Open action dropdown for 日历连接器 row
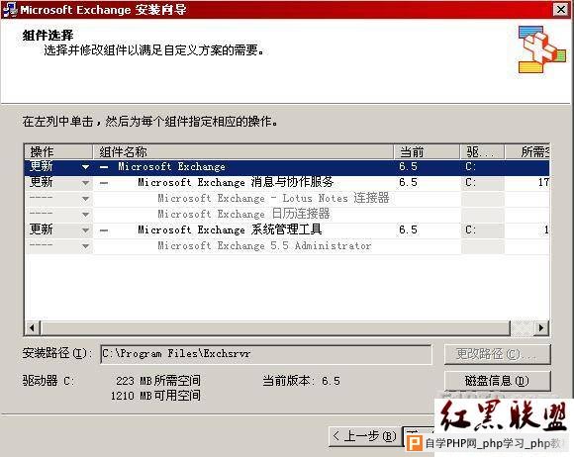Screen dimensions: 574x457 click(x=85, y=215)
